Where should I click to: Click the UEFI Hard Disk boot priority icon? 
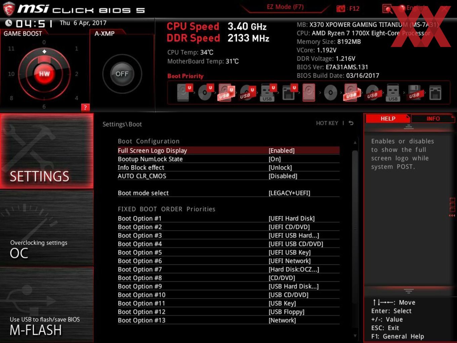pos(184,92)
